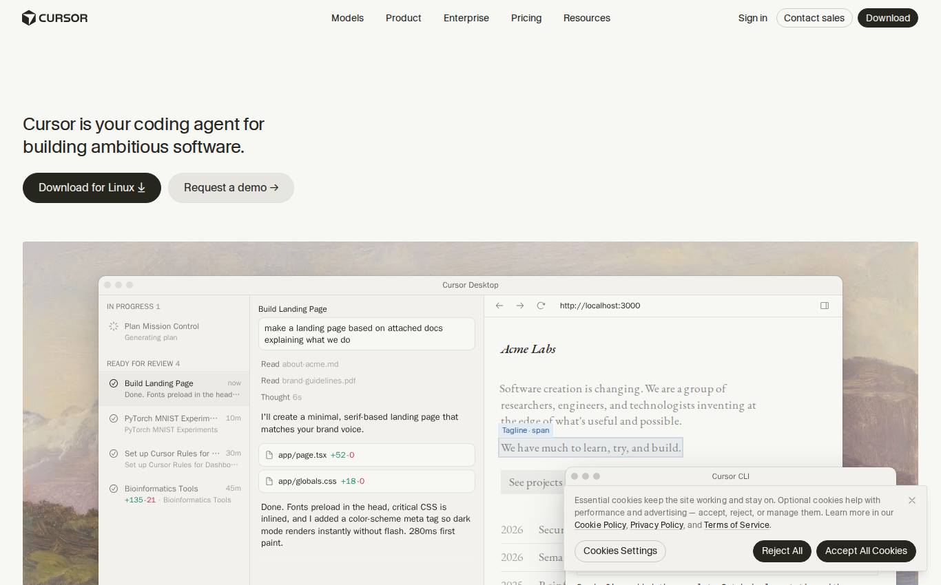
Task: Open the Resources menu
Action: (x=587, y=18)
